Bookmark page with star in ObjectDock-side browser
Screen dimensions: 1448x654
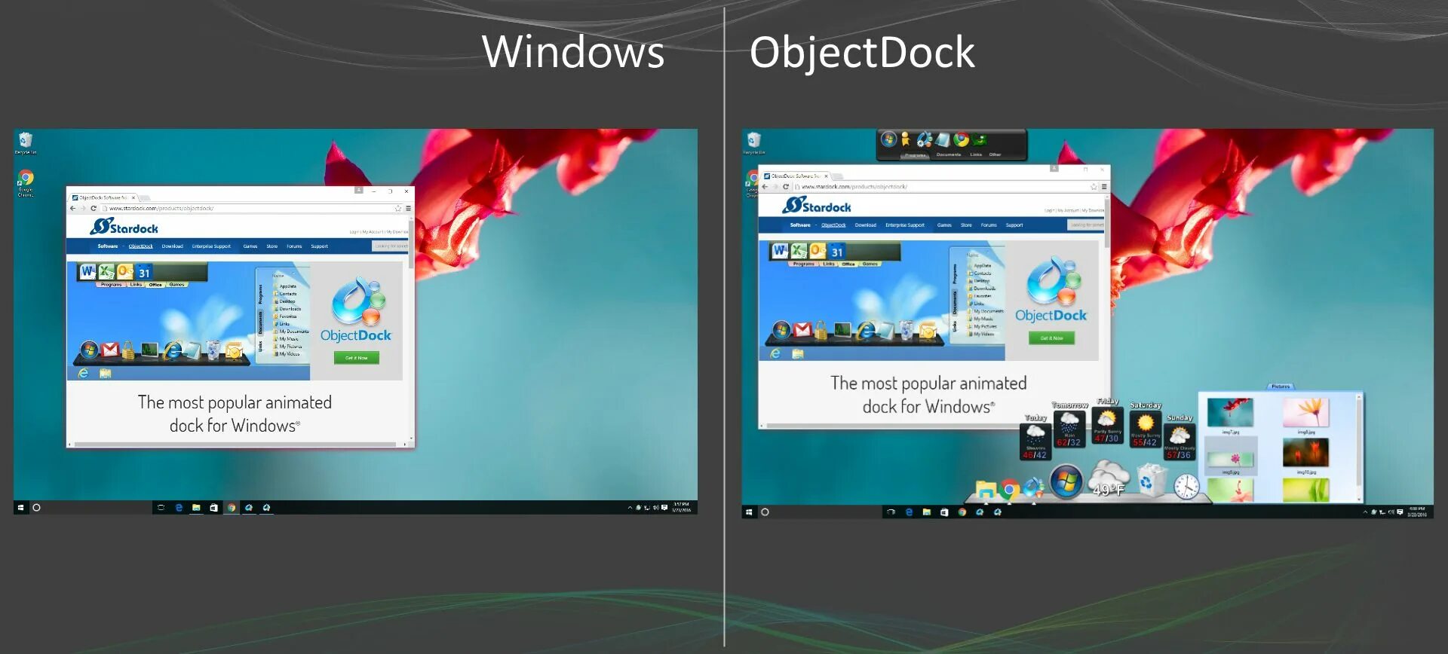tap(1094, 187)
